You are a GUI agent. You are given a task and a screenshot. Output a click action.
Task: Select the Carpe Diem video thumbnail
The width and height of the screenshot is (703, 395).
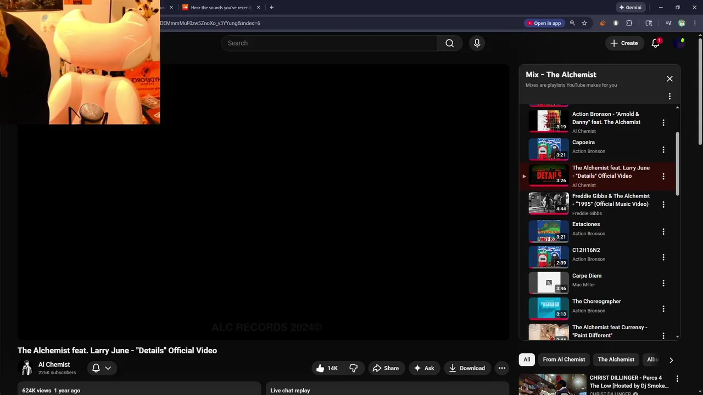[x=548, y=283]
